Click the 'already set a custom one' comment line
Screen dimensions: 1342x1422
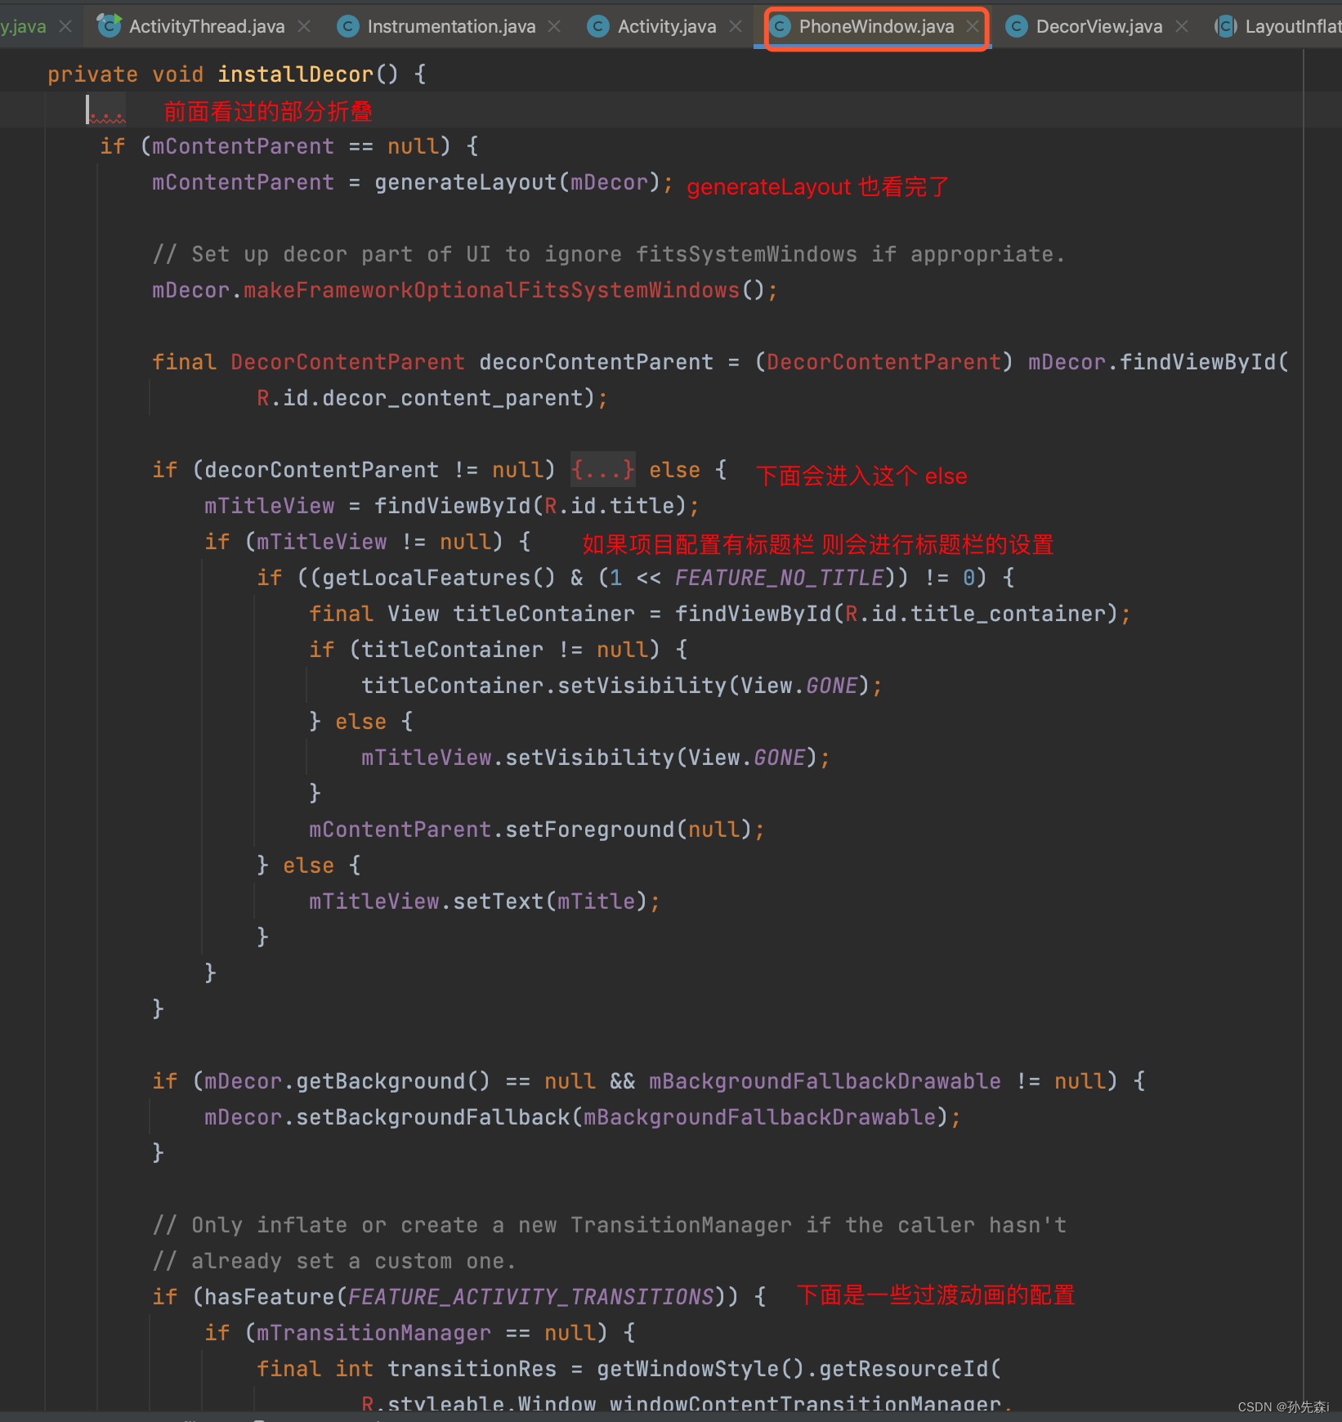(334, 1260)
